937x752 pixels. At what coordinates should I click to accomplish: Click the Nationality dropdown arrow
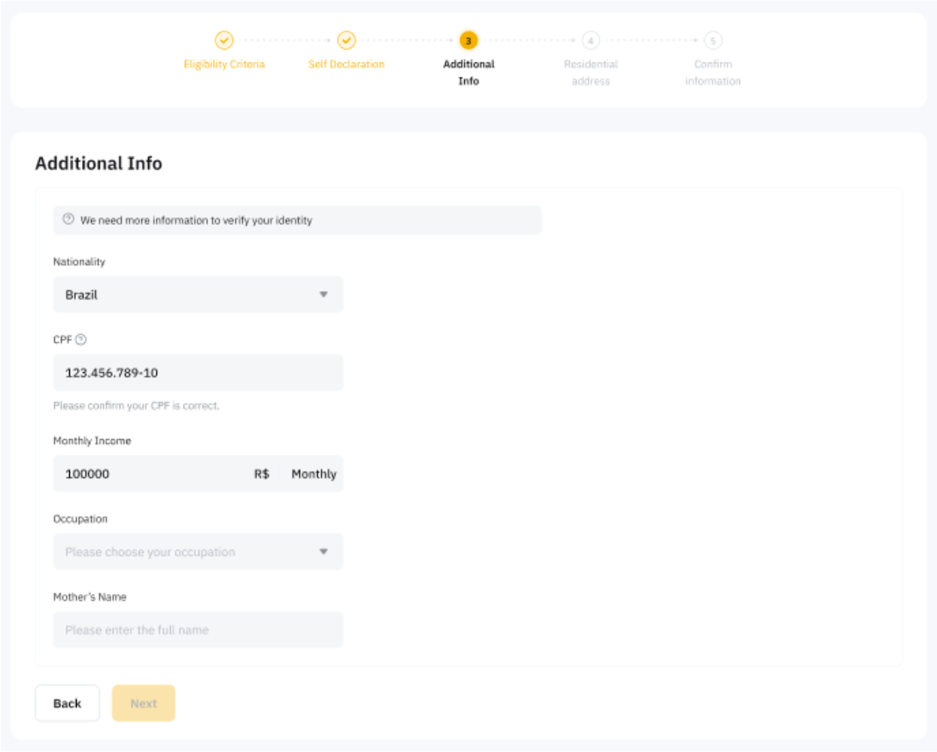click(x=323, y=295)
